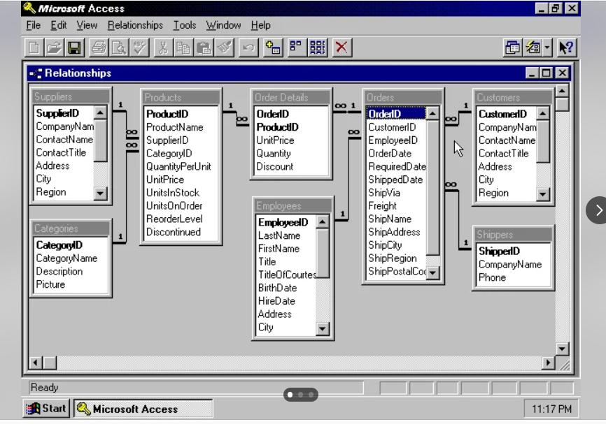This screenshot has width=606, height=424.
Task: Click up arrow in Suppliers field list
Action: click(100, 112)
